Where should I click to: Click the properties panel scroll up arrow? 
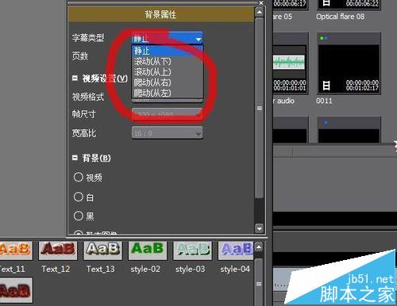[260, 12]
